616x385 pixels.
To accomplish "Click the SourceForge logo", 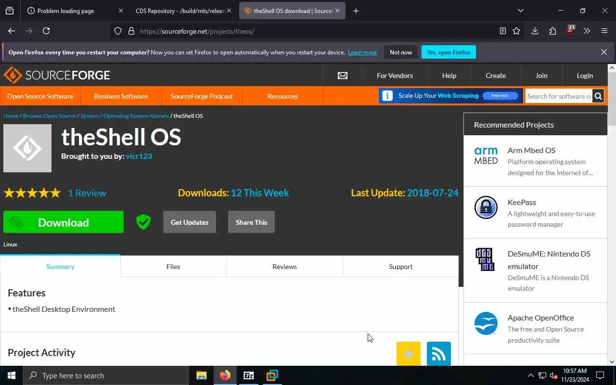I will pos(57,75).
